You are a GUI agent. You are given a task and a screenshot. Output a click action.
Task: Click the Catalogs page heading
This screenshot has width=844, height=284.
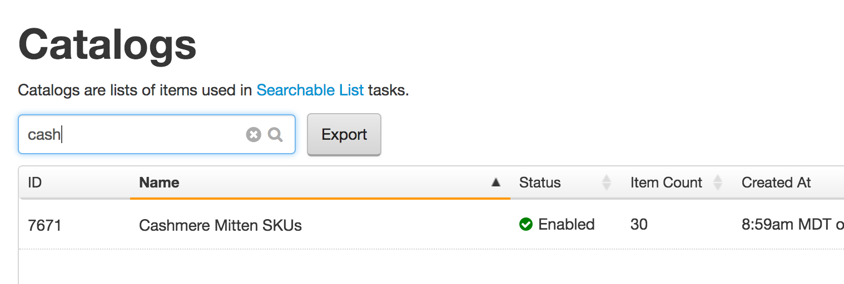[107, 44]
